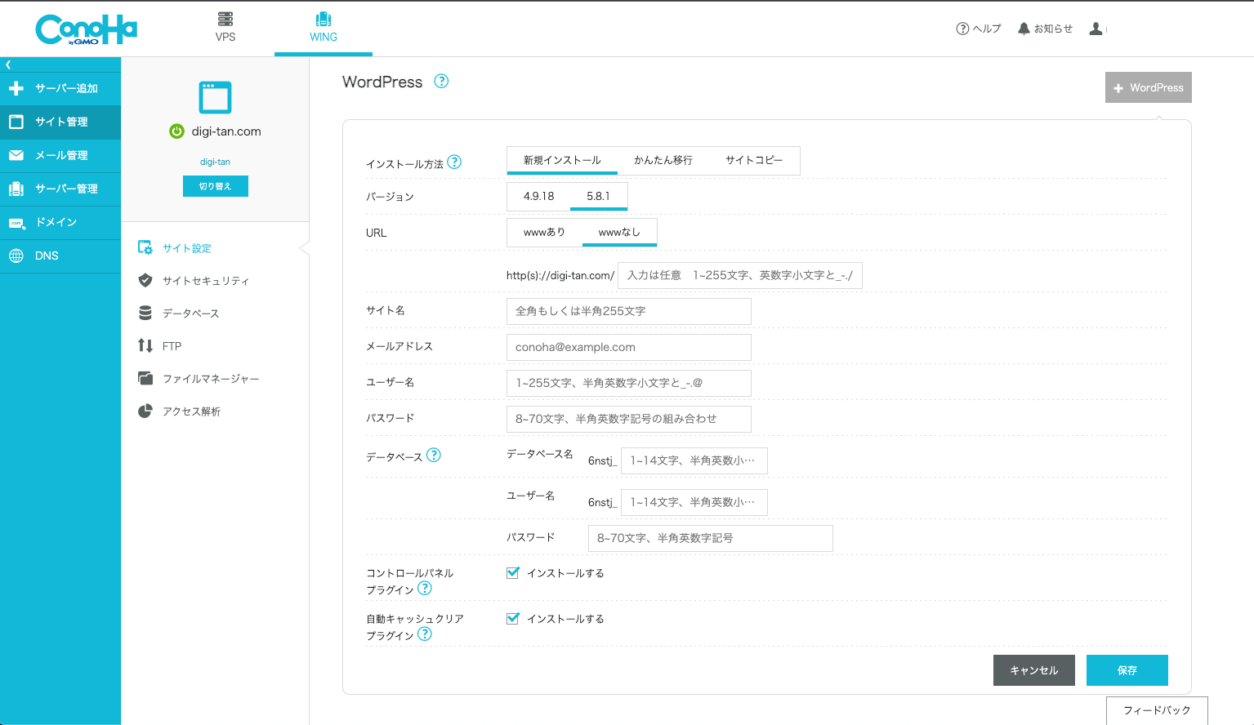Collapse the left sidebar with the chevron
The height and width of the screenshot is (725, 1254).
(8, 64)
